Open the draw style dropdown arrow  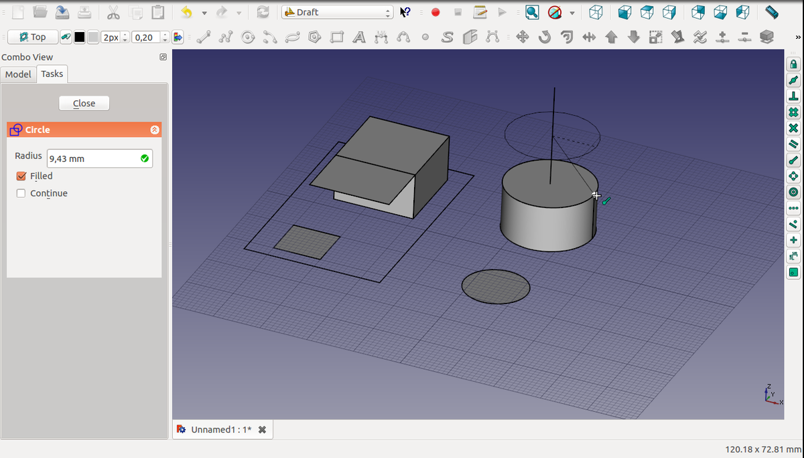572,13
